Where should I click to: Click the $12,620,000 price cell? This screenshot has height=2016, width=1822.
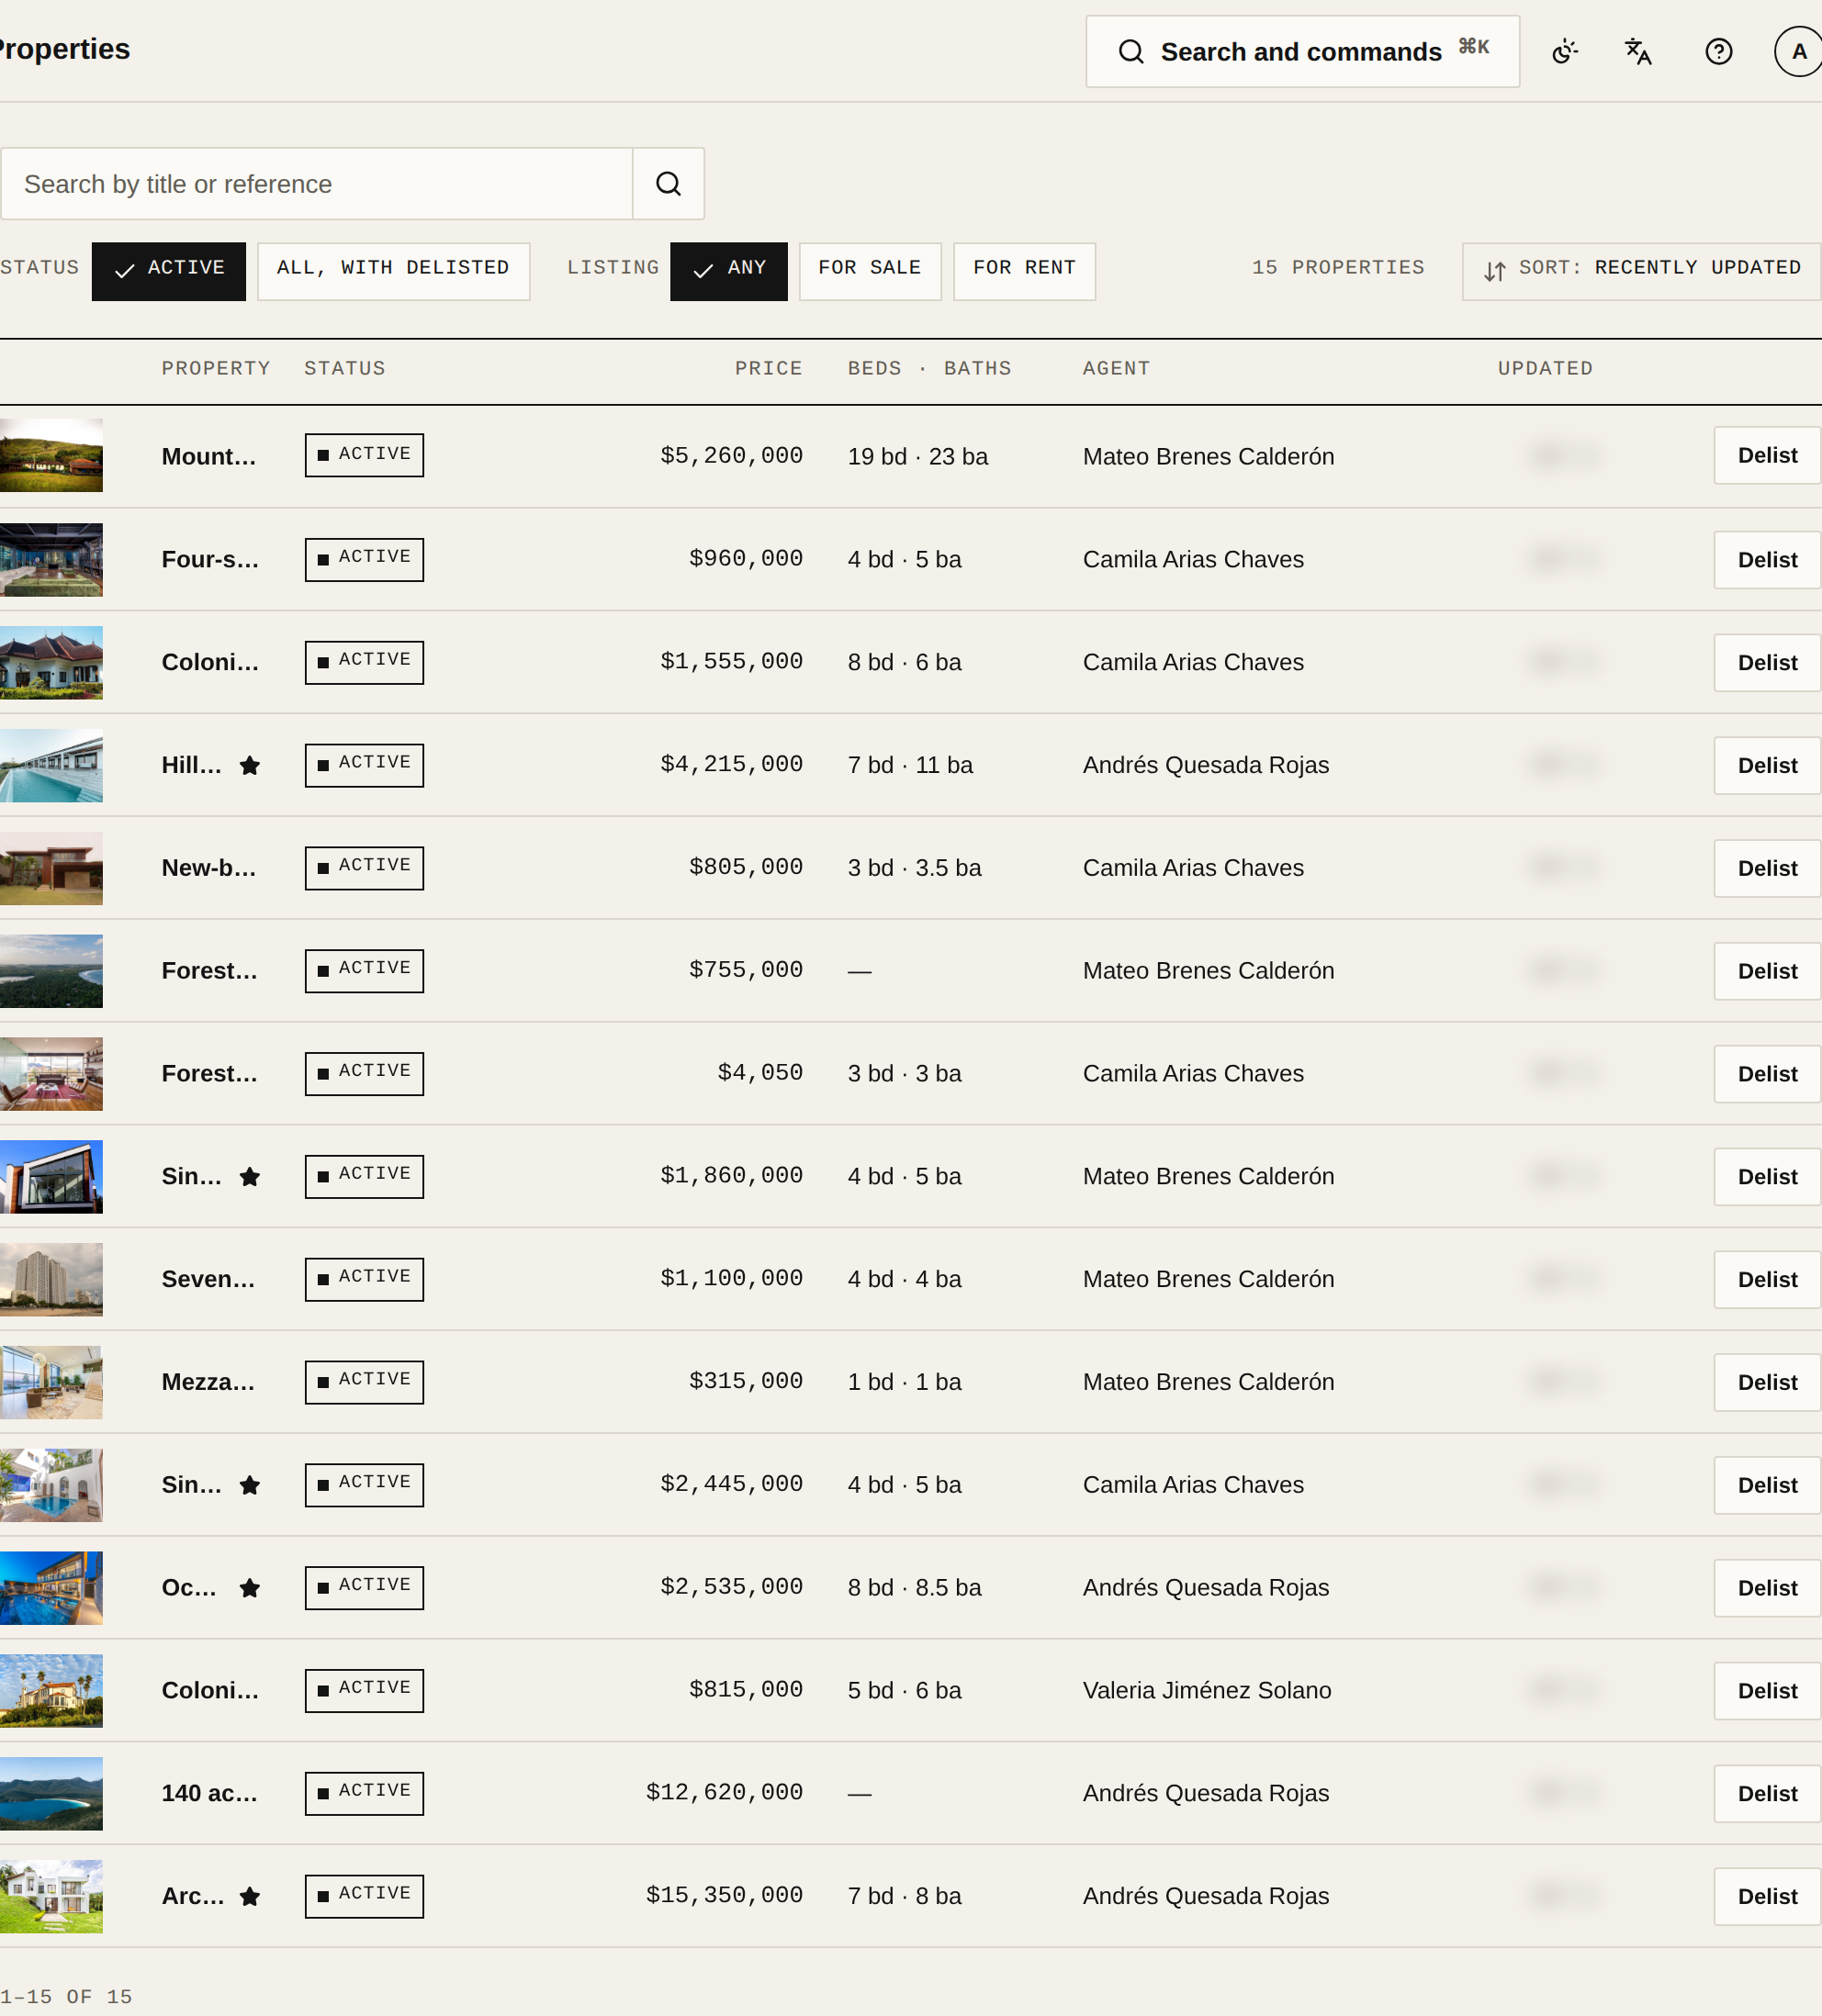[725, 1793]
